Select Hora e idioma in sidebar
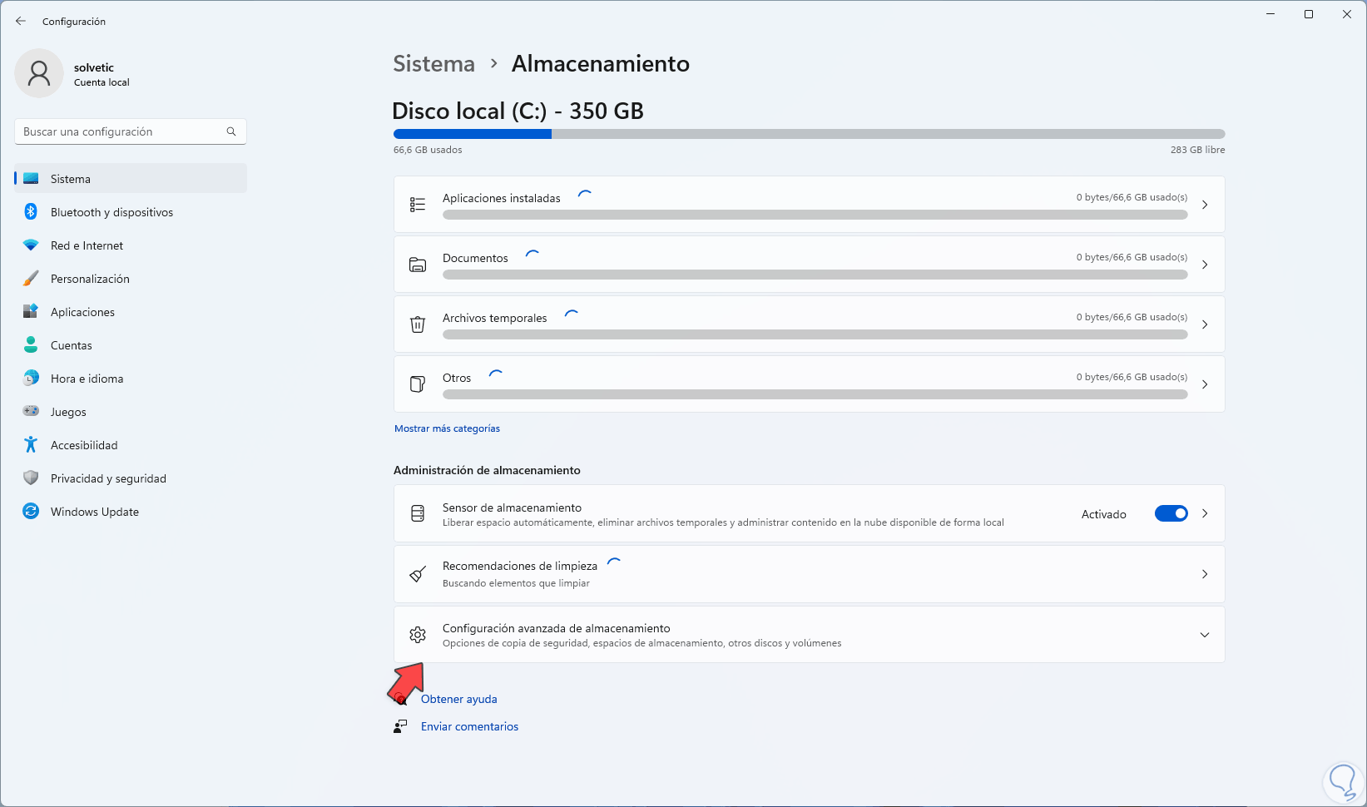 [87, 379]
